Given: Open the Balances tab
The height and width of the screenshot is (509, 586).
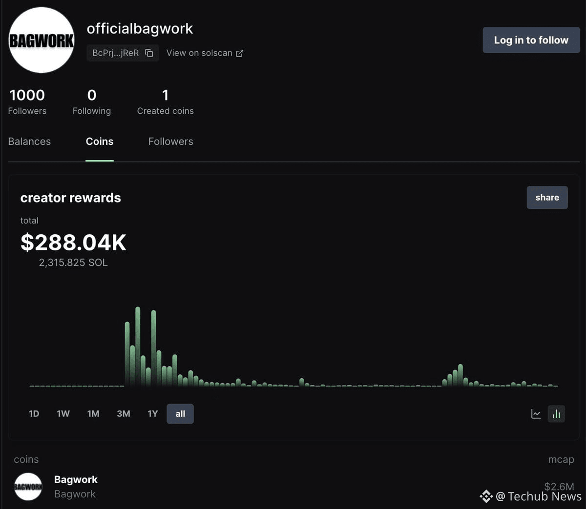Looking at the screenshot, I should pyautogui.click(x=29, y=142).
